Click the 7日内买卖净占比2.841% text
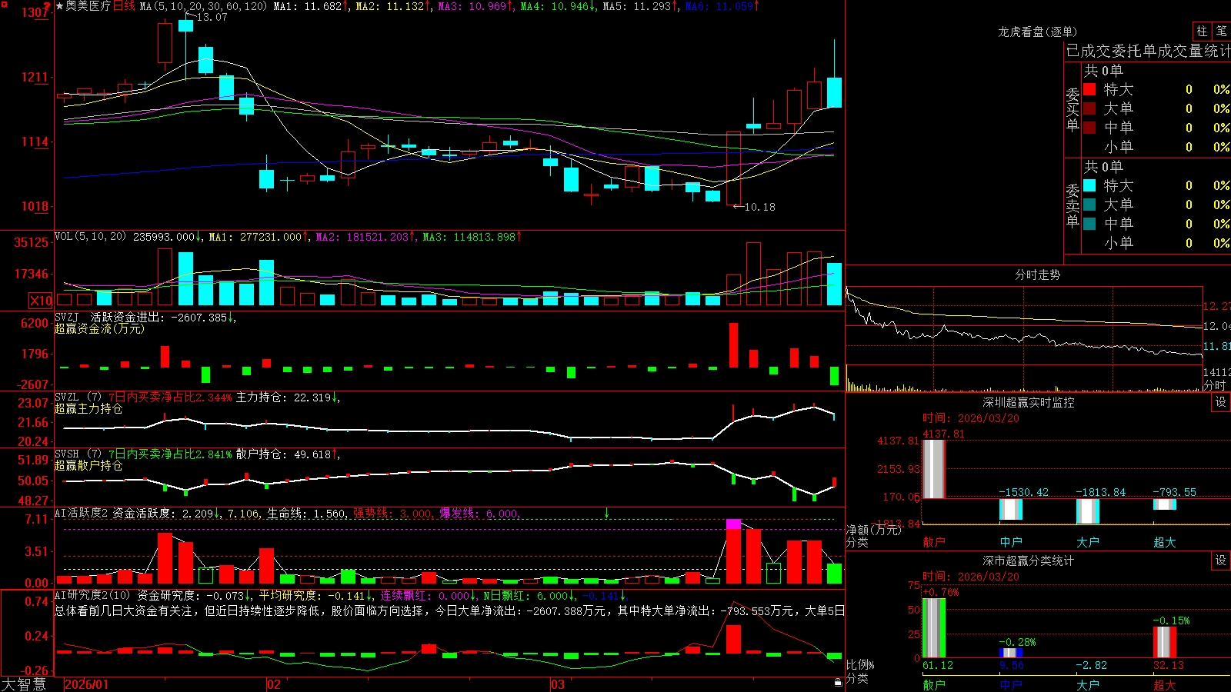Viewport: 1231px width, 692px height. coord(170,454)
